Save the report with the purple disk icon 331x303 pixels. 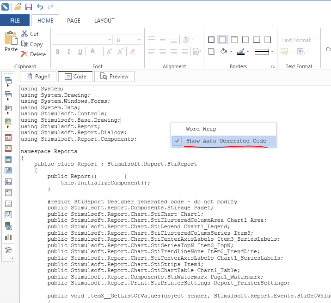[29, 7]
